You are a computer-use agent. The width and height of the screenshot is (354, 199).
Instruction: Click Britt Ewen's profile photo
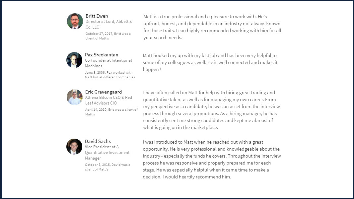click(75, 21)
